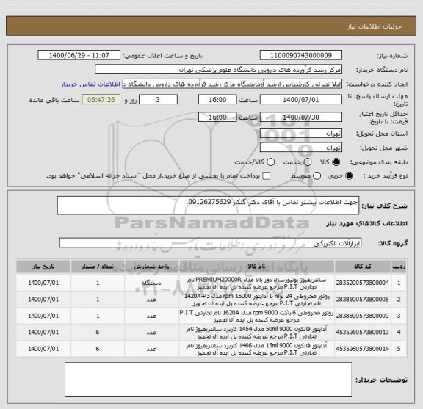The height and width of the screenshot is (409, 423).
Task: Click the 15ml Falcon adapter 1466 name
Action: pyautogui.click(x=256, y=349)
